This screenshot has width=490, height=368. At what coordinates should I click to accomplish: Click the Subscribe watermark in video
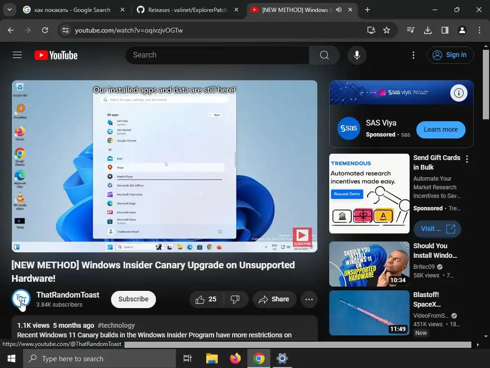(x=302, y=237)
